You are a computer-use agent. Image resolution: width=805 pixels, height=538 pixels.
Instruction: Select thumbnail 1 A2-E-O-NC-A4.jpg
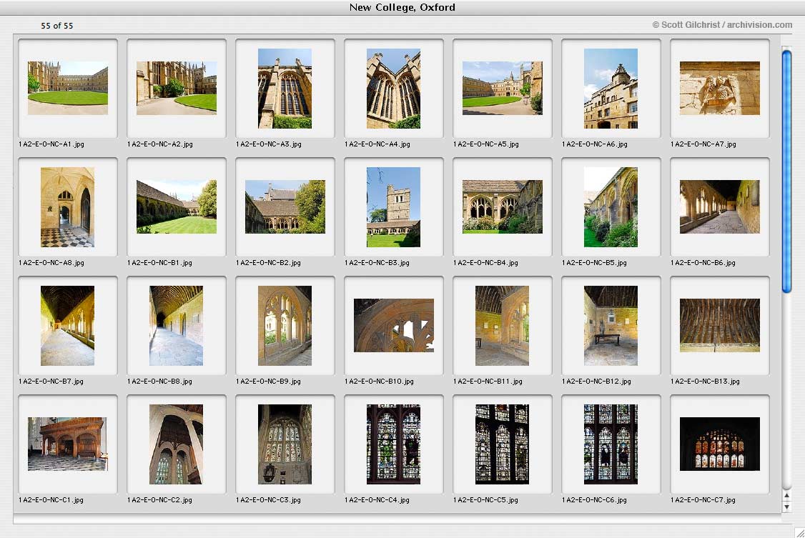tap(394, 88)
